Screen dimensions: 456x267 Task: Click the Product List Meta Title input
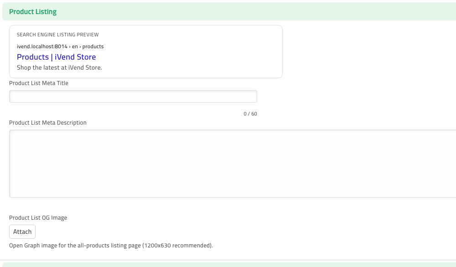click(x=133, y=96)
